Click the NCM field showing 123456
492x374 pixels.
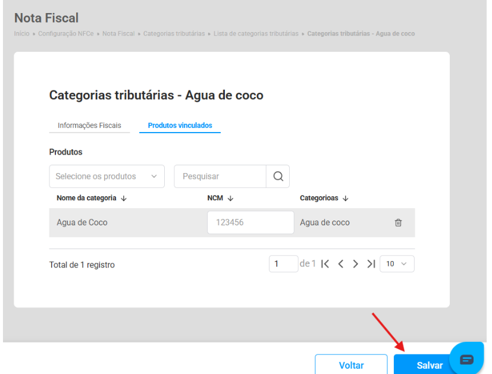click(x=250, y=223)
